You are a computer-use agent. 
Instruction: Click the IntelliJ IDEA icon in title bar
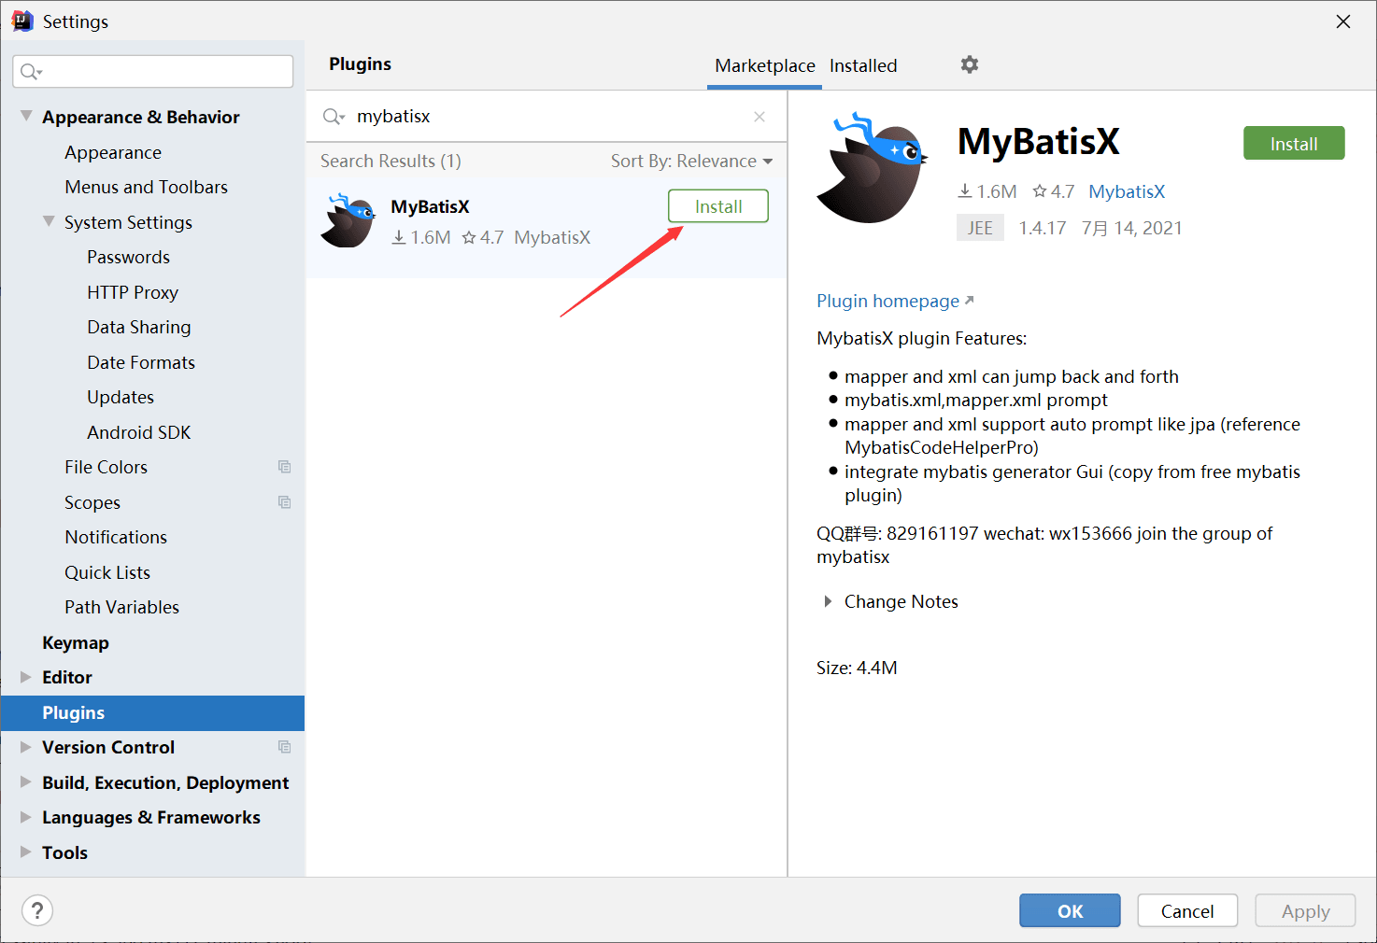click(22, 21)
